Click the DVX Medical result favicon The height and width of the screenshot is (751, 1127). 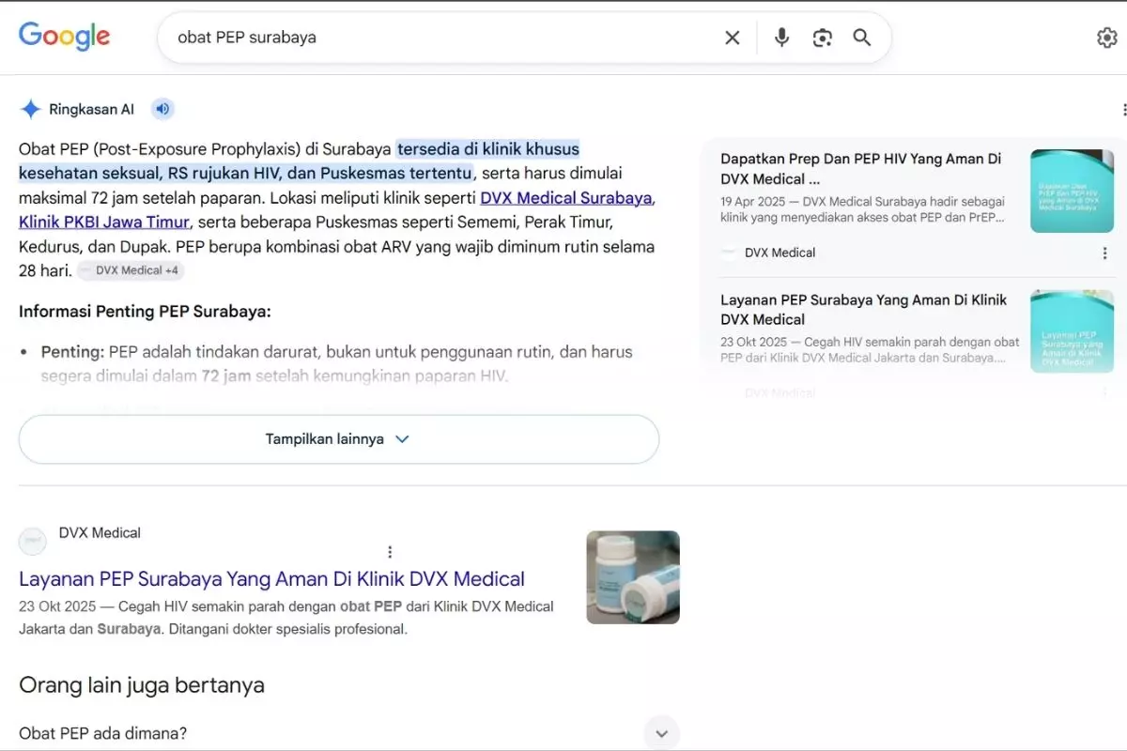pyautogui.click(x=33, y=542)
